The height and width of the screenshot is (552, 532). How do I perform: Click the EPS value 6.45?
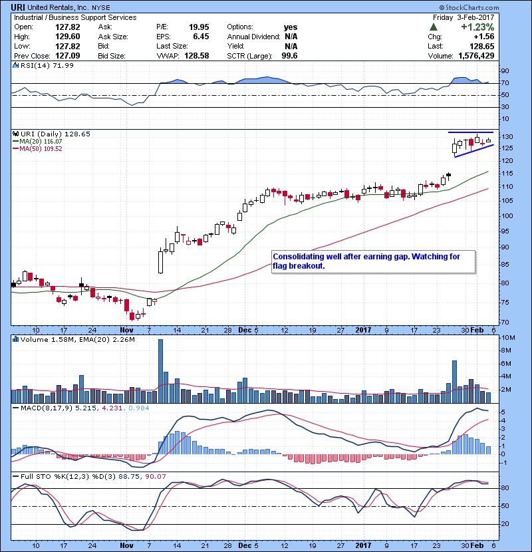tap(201, 37)
